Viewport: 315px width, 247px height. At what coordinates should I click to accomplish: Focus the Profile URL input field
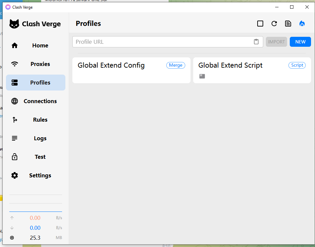click(163, 42)
